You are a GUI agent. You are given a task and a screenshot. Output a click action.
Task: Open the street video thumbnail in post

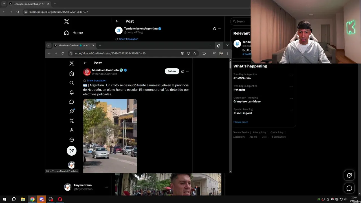[x=110, y=136]
